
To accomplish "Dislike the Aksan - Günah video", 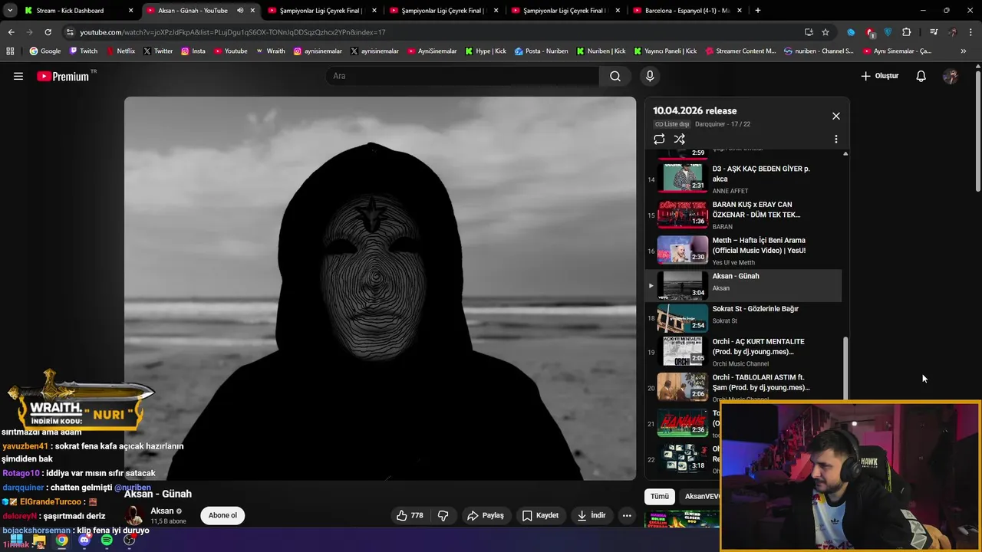I will (443, 515).
